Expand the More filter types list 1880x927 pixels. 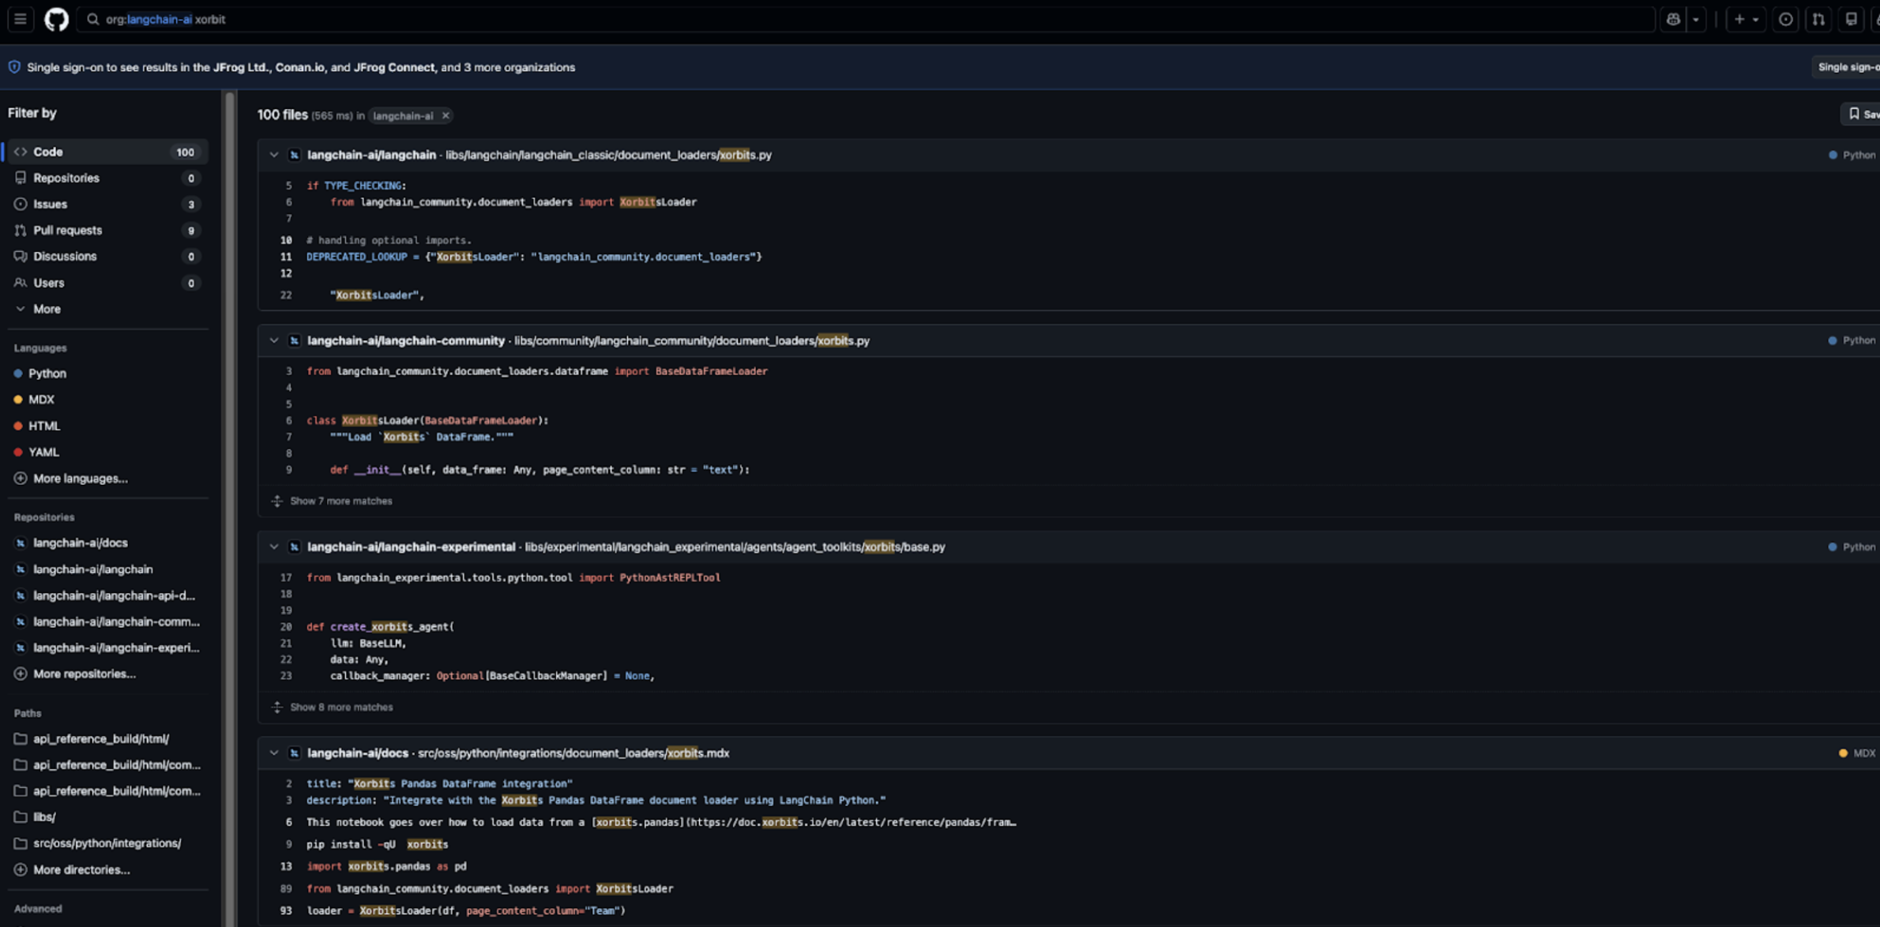tap(46, 309)
